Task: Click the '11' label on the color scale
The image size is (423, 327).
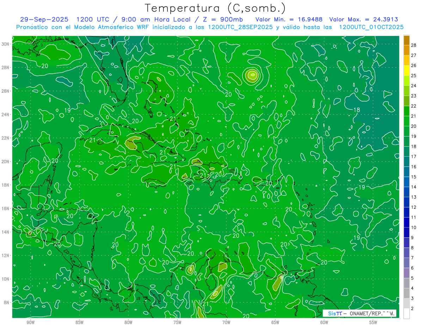Action: pyautogui.click(x=414, y=217)
